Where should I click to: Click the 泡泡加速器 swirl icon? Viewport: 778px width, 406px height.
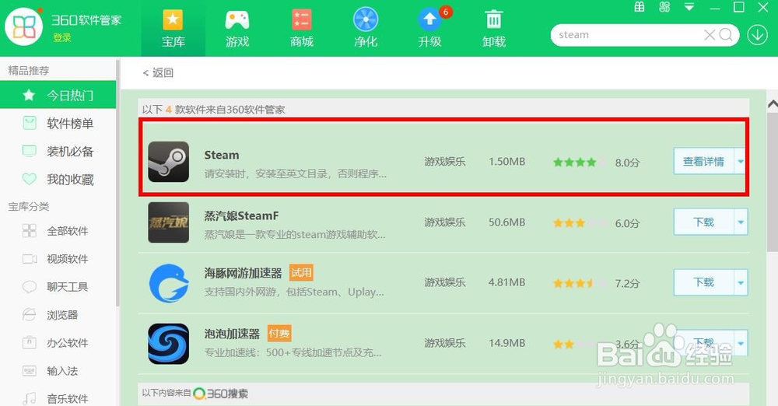coord(169,344)
